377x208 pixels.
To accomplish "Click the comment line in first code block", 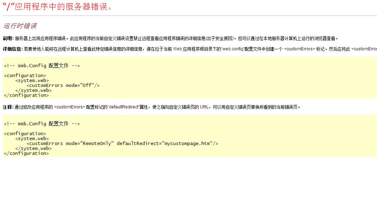I will click(42, 66).
